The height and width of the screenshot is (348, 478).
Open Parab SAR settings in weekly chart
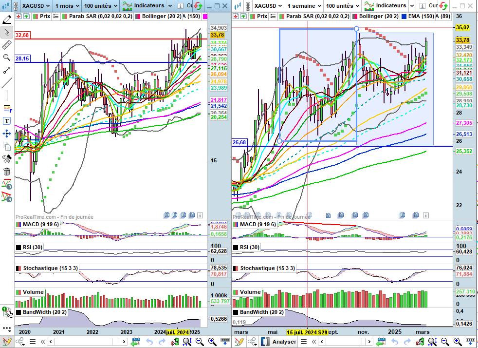pos(314,16)
